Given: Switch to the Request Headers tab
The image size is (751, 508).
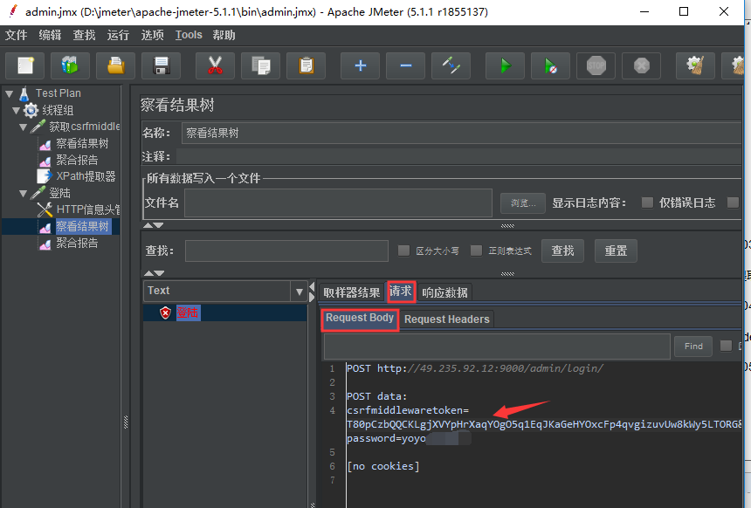Looking at the screenshot, I should 446,319.
